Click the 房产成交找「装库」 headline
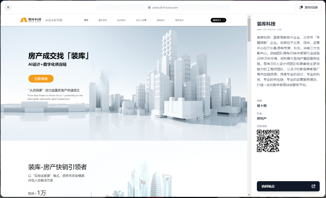 [59, 56]
